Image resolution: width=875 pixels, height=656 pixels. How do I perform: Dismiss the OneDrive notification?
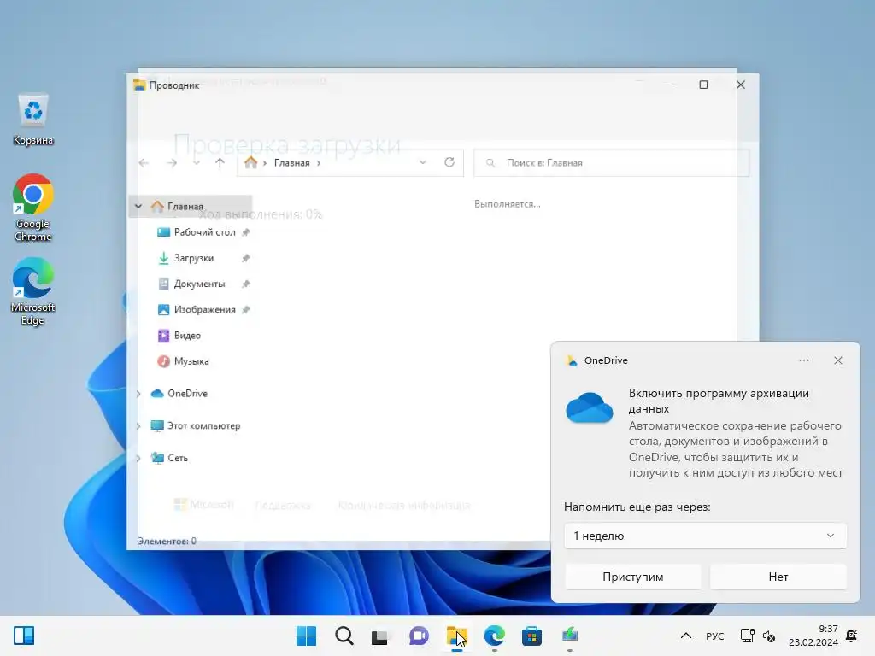[838, 360]
